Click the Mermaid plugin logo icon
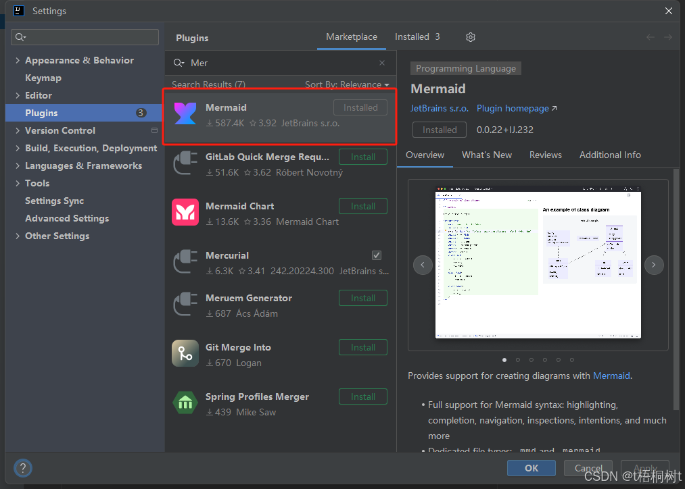Screen dimensions: 685x489 pos(185,113)
